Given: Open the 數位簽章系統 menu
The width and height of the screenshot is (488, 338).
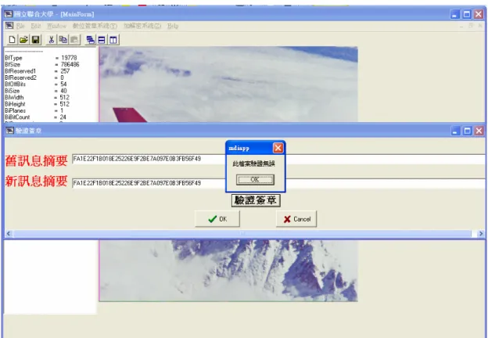Looking at the screenshot, I should 95,26.
